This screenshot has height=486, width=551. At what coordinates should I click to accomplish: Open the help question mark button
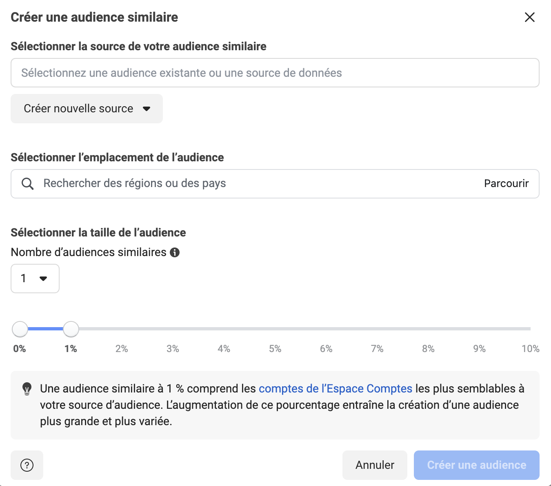[27, 465]
